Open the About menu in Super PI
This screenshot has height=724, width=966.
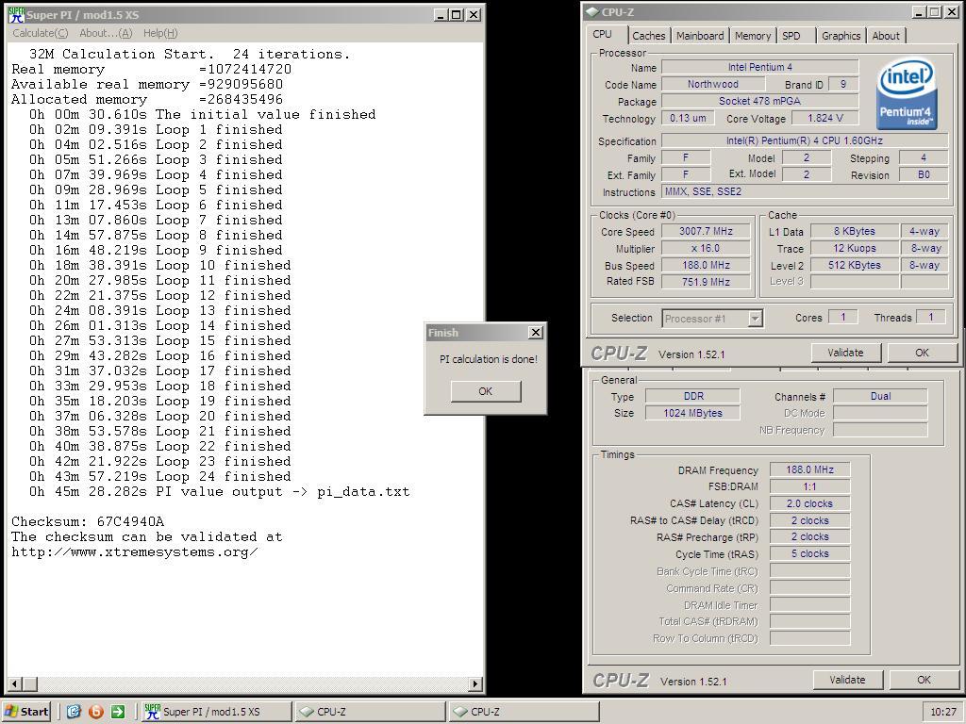pyautogui.click(x=106, y=33)
